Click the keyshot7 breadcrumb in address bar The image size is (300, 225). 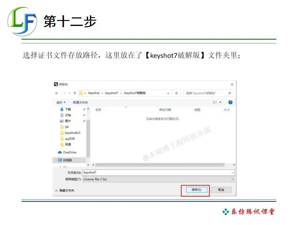pyautogui.click(x=112, y=93)
